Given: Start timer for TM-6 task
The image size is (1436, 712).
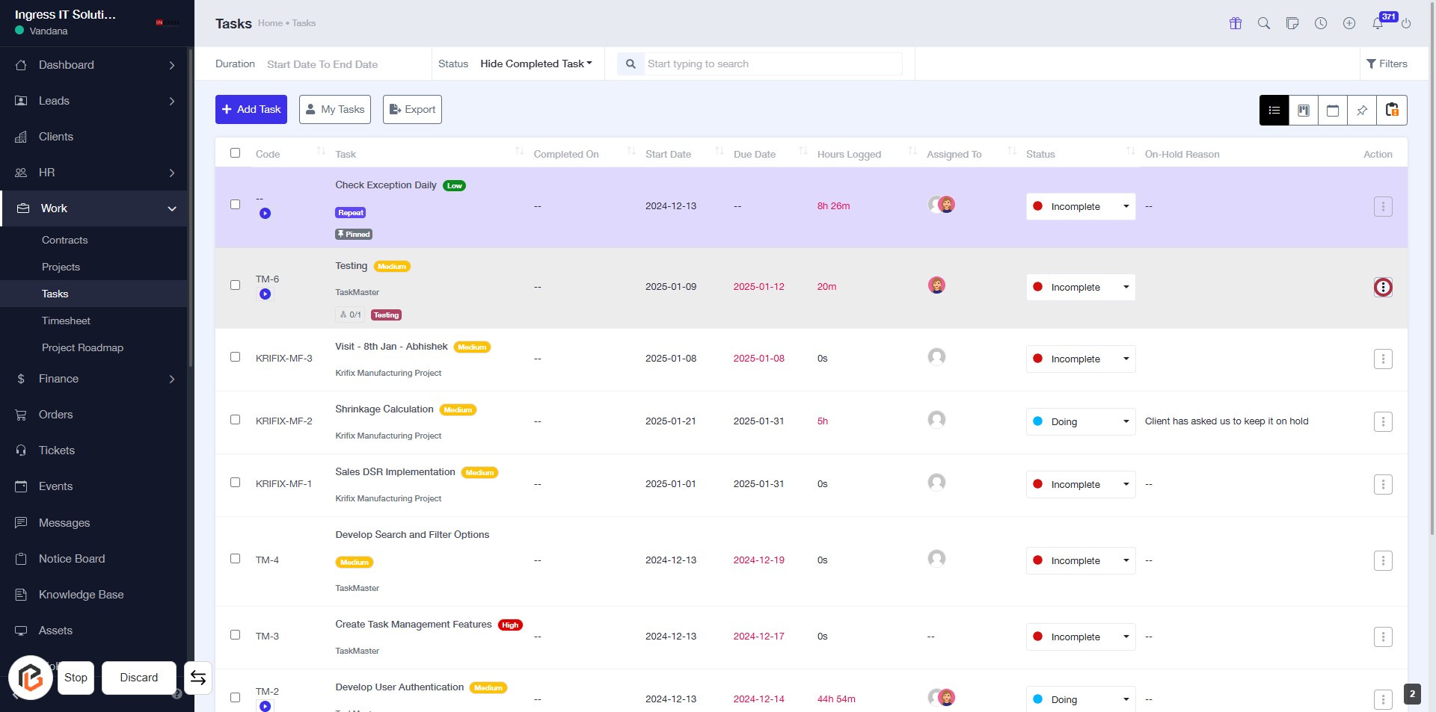Looking at the screenshot, I should pyautogui.click(x=265, y=294).
